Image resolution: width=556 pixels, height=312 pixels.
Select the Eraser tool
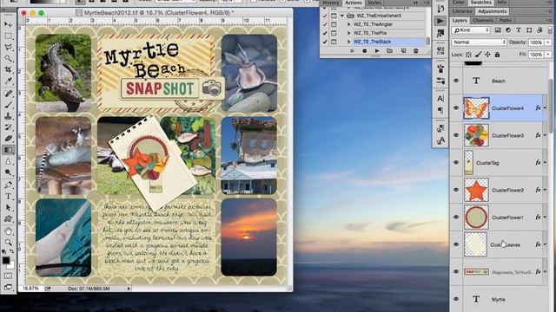coord(8,139)
